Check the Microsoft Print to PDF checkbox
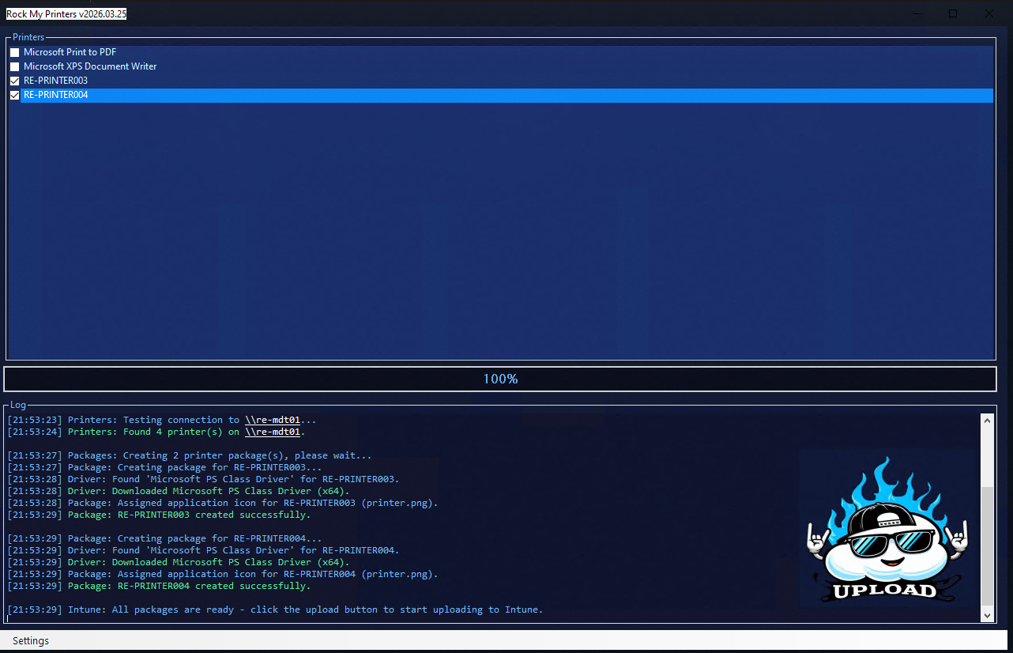1013x653 pixels. [14, 52]
